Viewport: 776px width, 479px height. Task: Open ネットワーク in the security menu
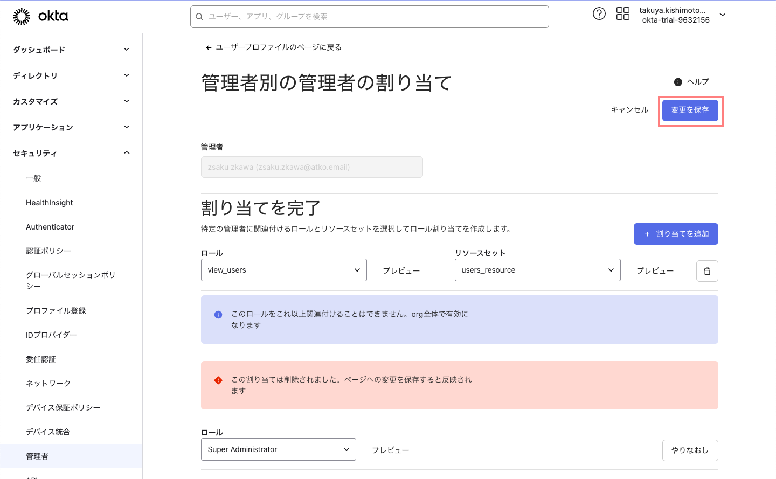coord(43,383)
